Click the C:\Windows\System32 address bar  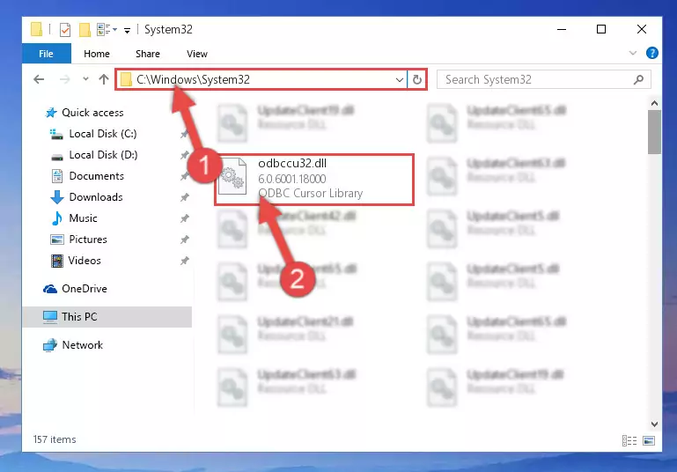(x=261, y=79)
